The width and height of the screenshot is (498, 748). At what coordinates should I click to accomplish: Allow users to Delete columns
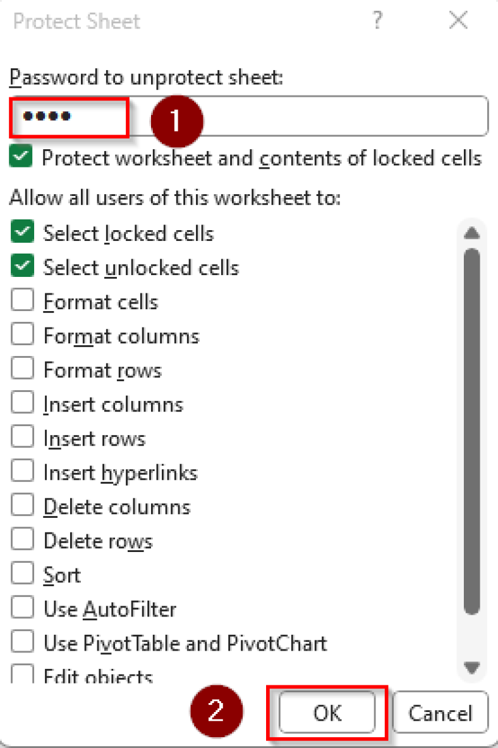coord(22,505)
